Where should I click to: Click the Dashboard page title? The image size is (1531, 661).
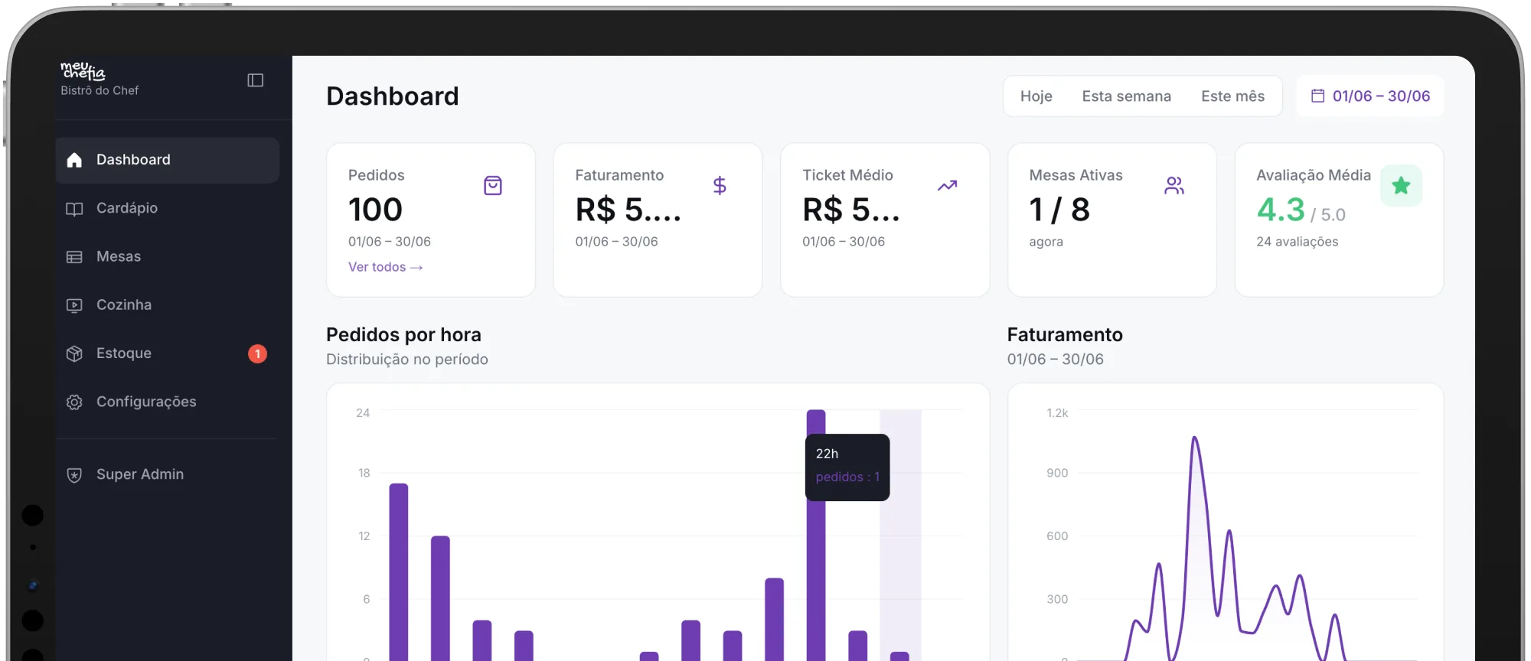click(x=393, y=96)
